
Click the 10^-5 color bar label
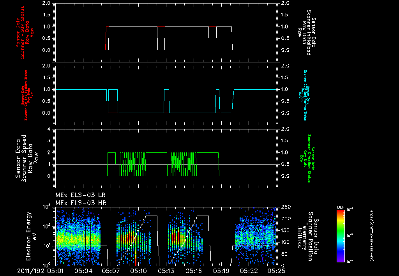coord(350,235)
